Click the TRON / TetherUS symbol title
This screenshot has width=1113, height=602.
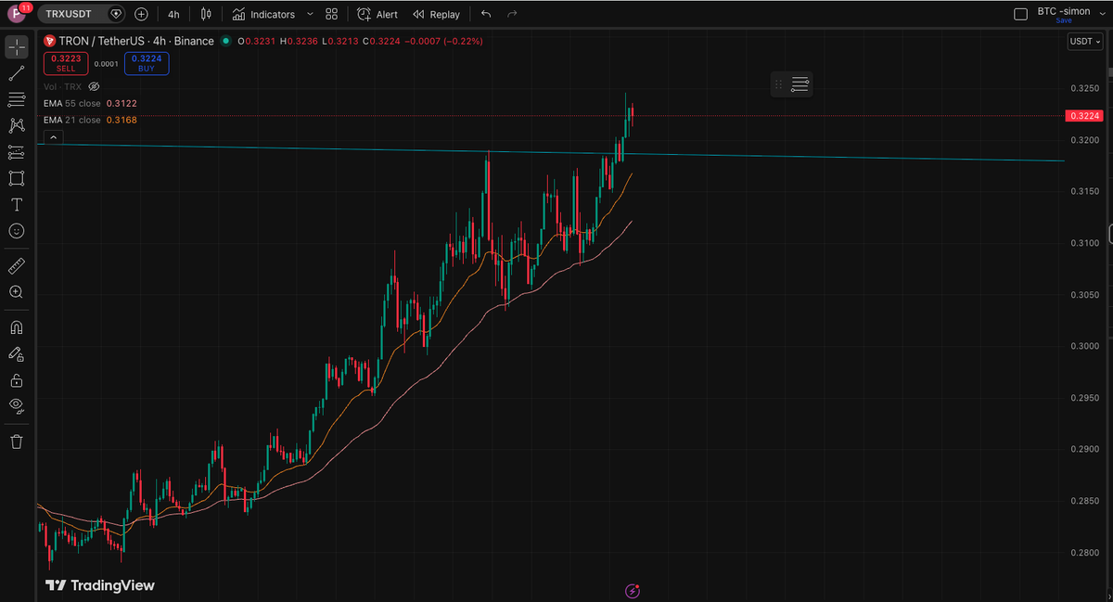tap(136, 41)
